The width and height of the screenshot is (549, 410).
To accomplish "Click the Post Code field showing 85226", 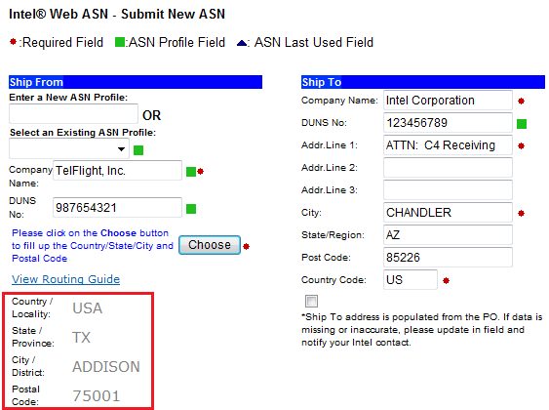I will [448, 257].
